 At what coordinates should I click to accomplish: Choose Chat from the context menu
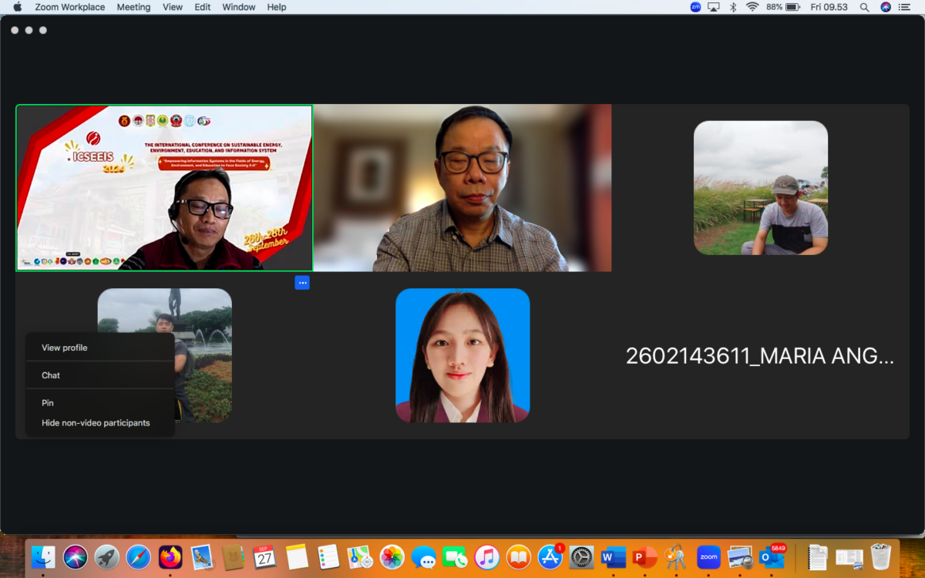click(x=51, y=375)
